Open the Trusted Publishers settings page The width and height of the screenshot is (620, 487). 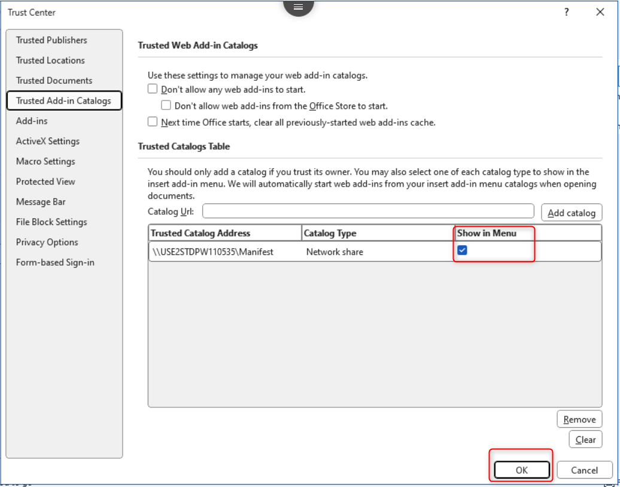51,40
